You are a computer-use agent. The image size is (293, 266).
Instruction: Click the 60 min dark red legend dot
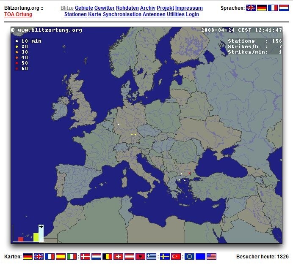17,68
